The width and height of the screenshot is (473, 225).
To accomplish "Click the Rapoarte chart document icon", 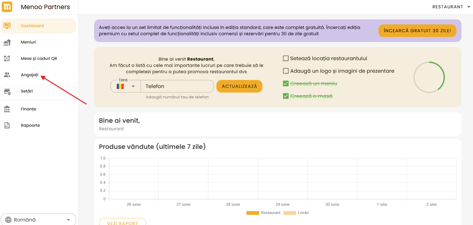I will click(x=7, y=126).
